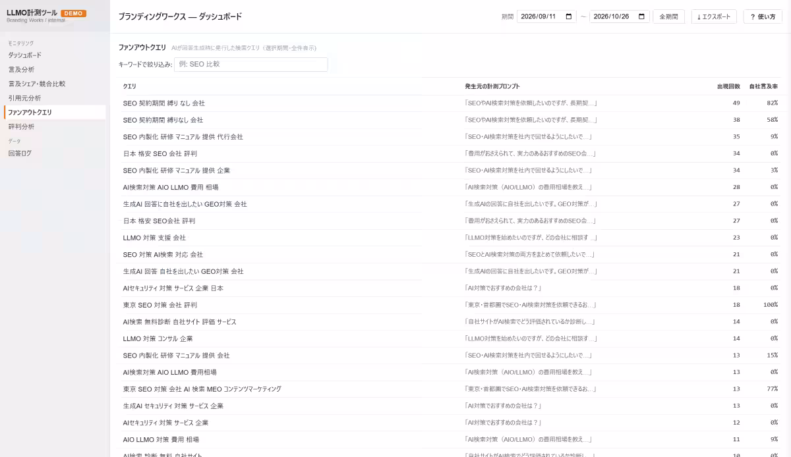Click the 100% mention rate value
Image resolution: width=791 pixels, height=457 pixels.
770,305
